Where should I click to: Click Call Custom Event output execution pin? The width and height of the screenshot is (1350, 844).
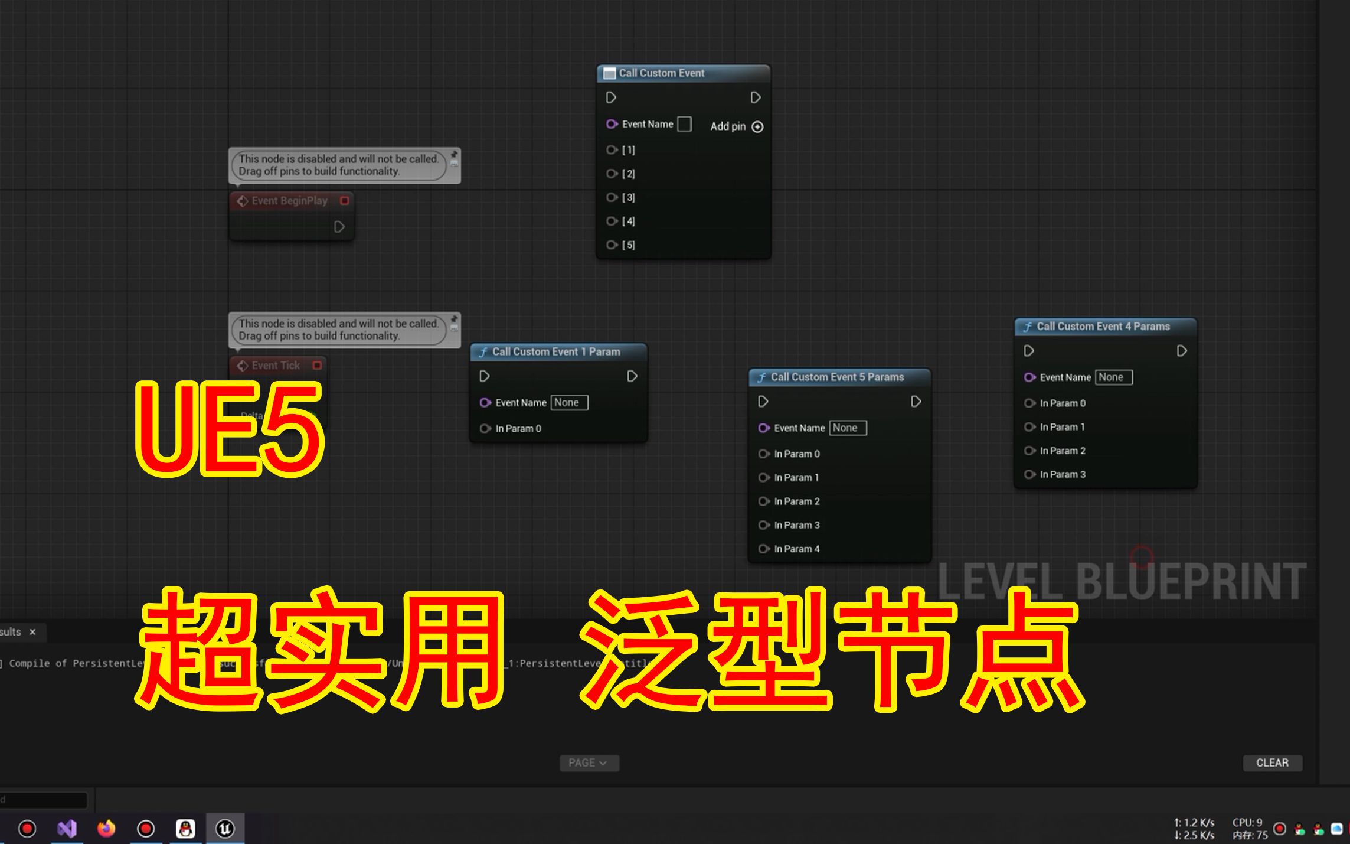(755, 97)
